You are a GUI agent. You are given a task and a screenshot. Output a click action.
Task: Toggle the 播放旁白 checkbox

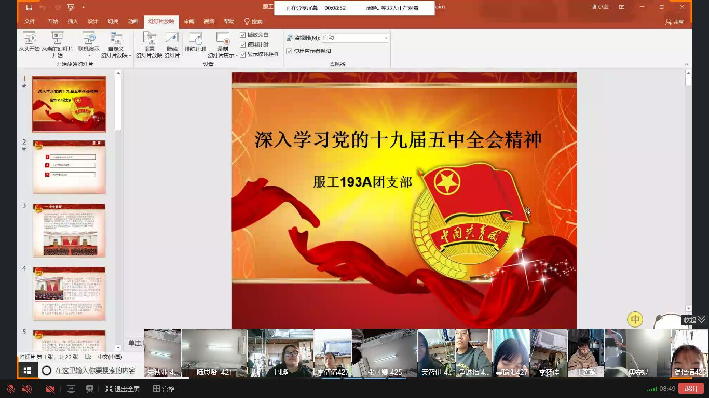click(243, 35)
